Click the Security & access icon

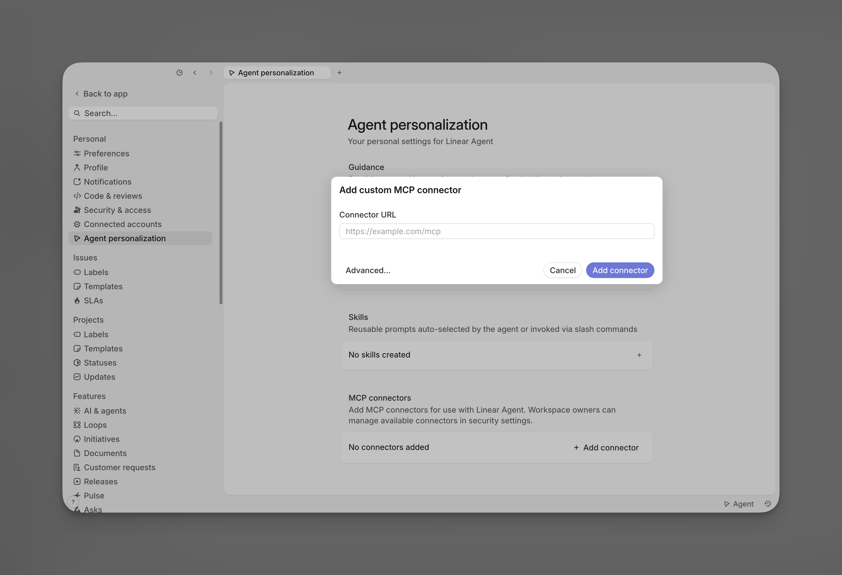click(77, 210)
